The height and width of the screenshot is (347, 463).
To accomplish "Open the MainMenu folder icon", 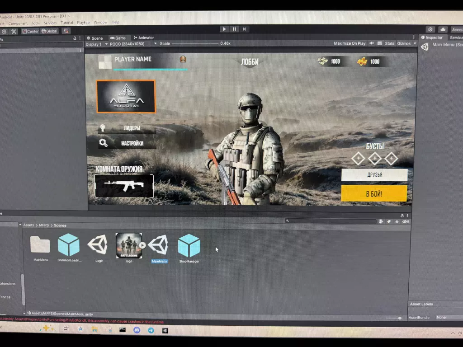I will pos(40,245).
